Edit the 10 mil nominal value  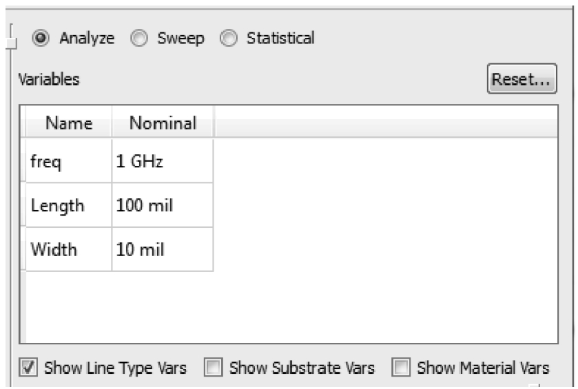(163, 249)
